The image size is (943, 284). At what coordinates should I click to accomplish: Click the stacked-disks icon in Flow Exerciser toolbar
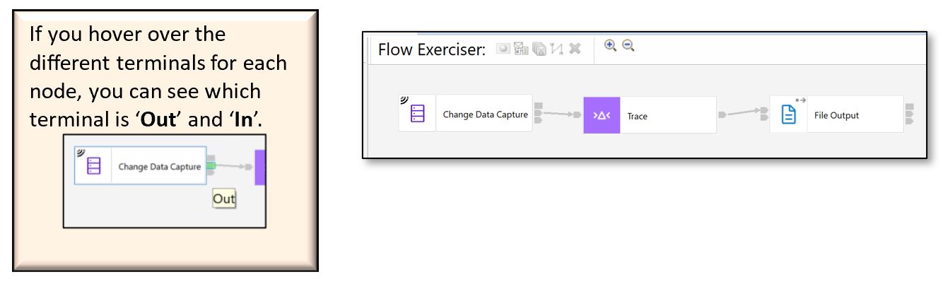coord(539,49)
